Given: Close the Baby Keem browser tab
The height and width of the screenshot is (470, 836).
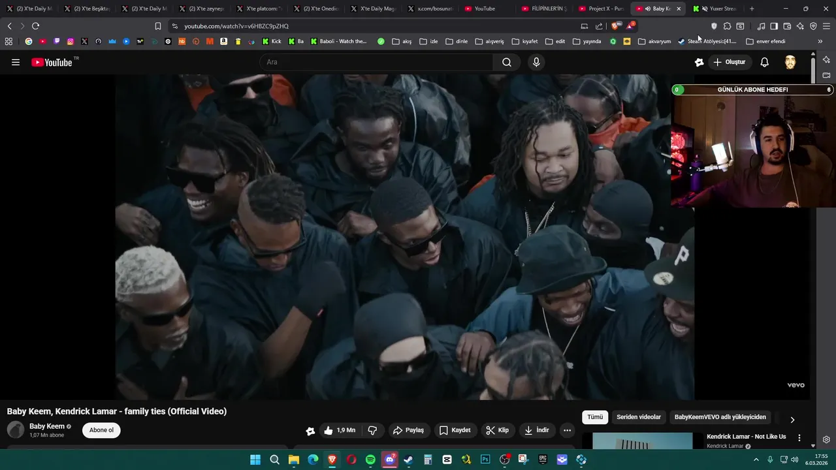Looking at the screenshot, I should click(679, 8).
